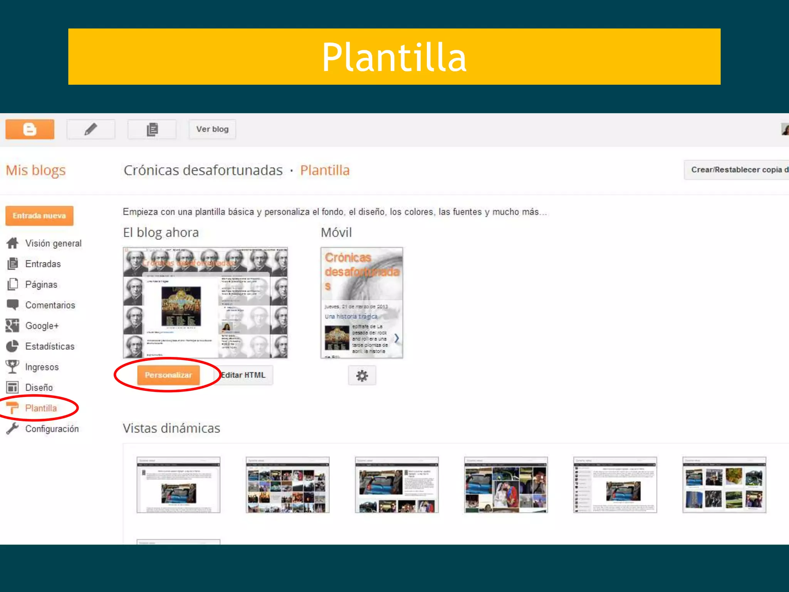The image size is (789, 592).
Task: Click the Configuración wrench icon
Action: 12,429
